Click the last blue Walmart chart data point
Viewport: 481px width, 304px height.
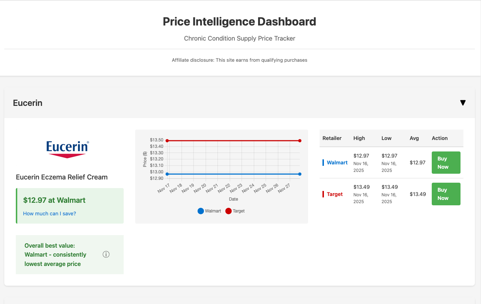pyautogui.click(x=300, y=174)
